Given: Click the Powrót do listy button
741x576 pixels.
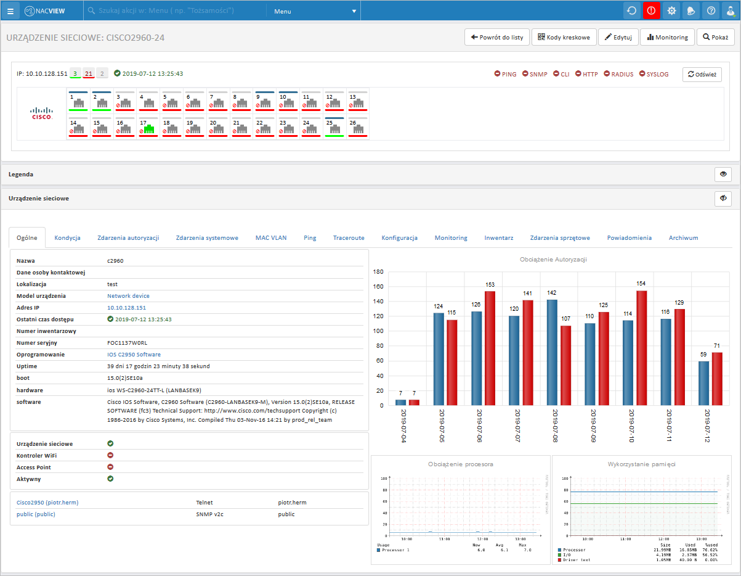Looking at the screenshot, I should (x=496, y=37).
